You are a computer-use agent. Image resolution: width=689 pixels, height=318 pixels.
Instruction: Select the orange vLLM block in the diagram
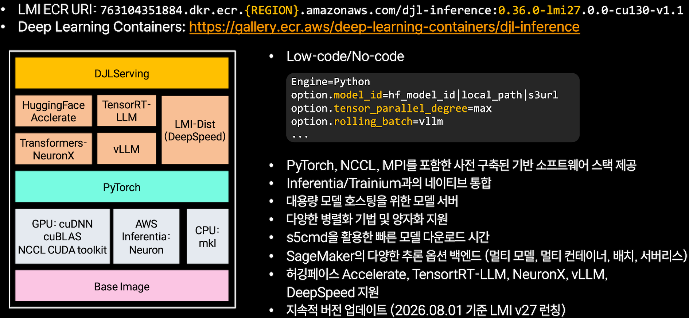pyautogui.click(x=126, y=149)
